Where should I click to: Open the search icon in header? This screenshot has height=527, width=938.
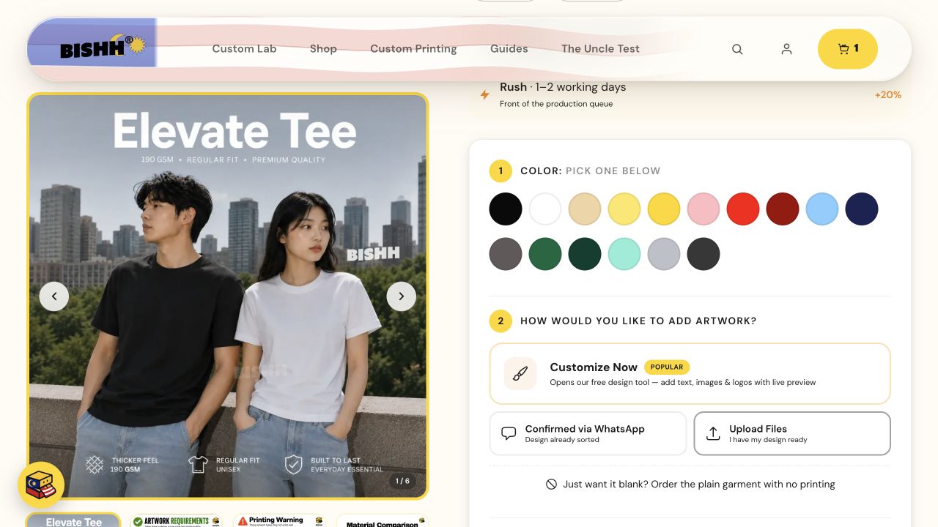click(737, 49)
